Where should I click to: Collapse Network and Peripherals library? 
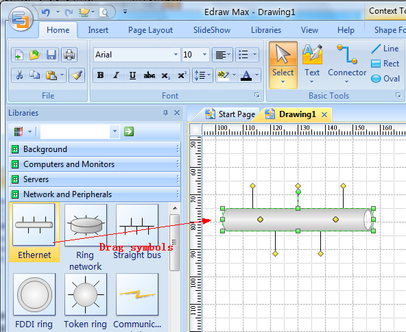95,194
